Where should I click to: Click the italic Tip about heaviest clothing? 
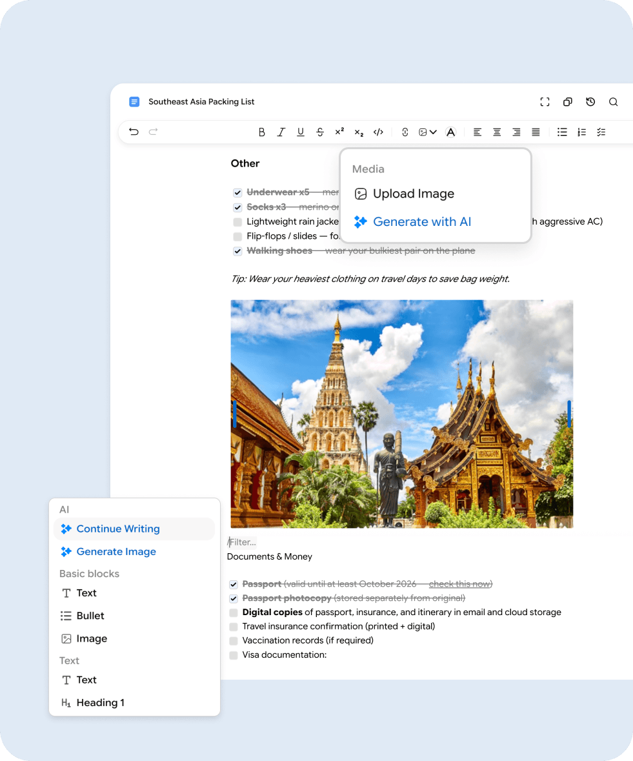click(370, 279)
